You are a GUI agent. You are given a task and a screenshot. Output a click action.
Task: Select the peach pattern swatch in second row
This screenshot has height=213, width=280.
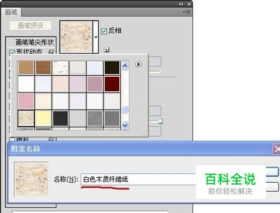[x=60, y=84]
